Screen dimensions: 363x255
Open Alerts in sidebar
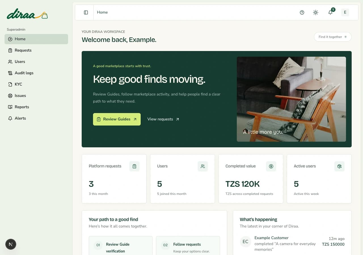tap(36, 118)
